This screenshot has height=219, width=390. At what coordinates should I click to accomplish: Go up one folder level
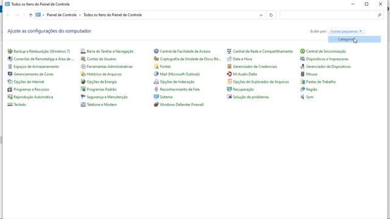[x=30, y=15]
